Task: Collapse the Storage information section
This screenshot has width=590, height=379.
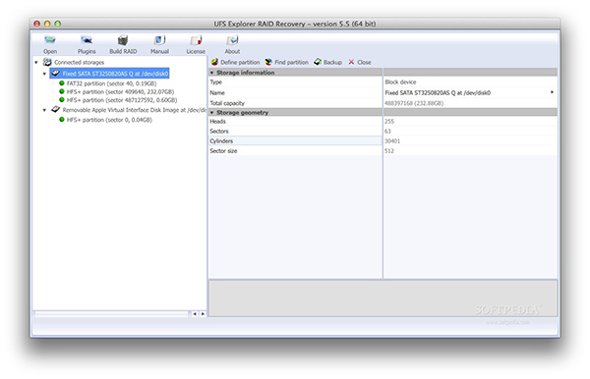Action: [211, 73]
